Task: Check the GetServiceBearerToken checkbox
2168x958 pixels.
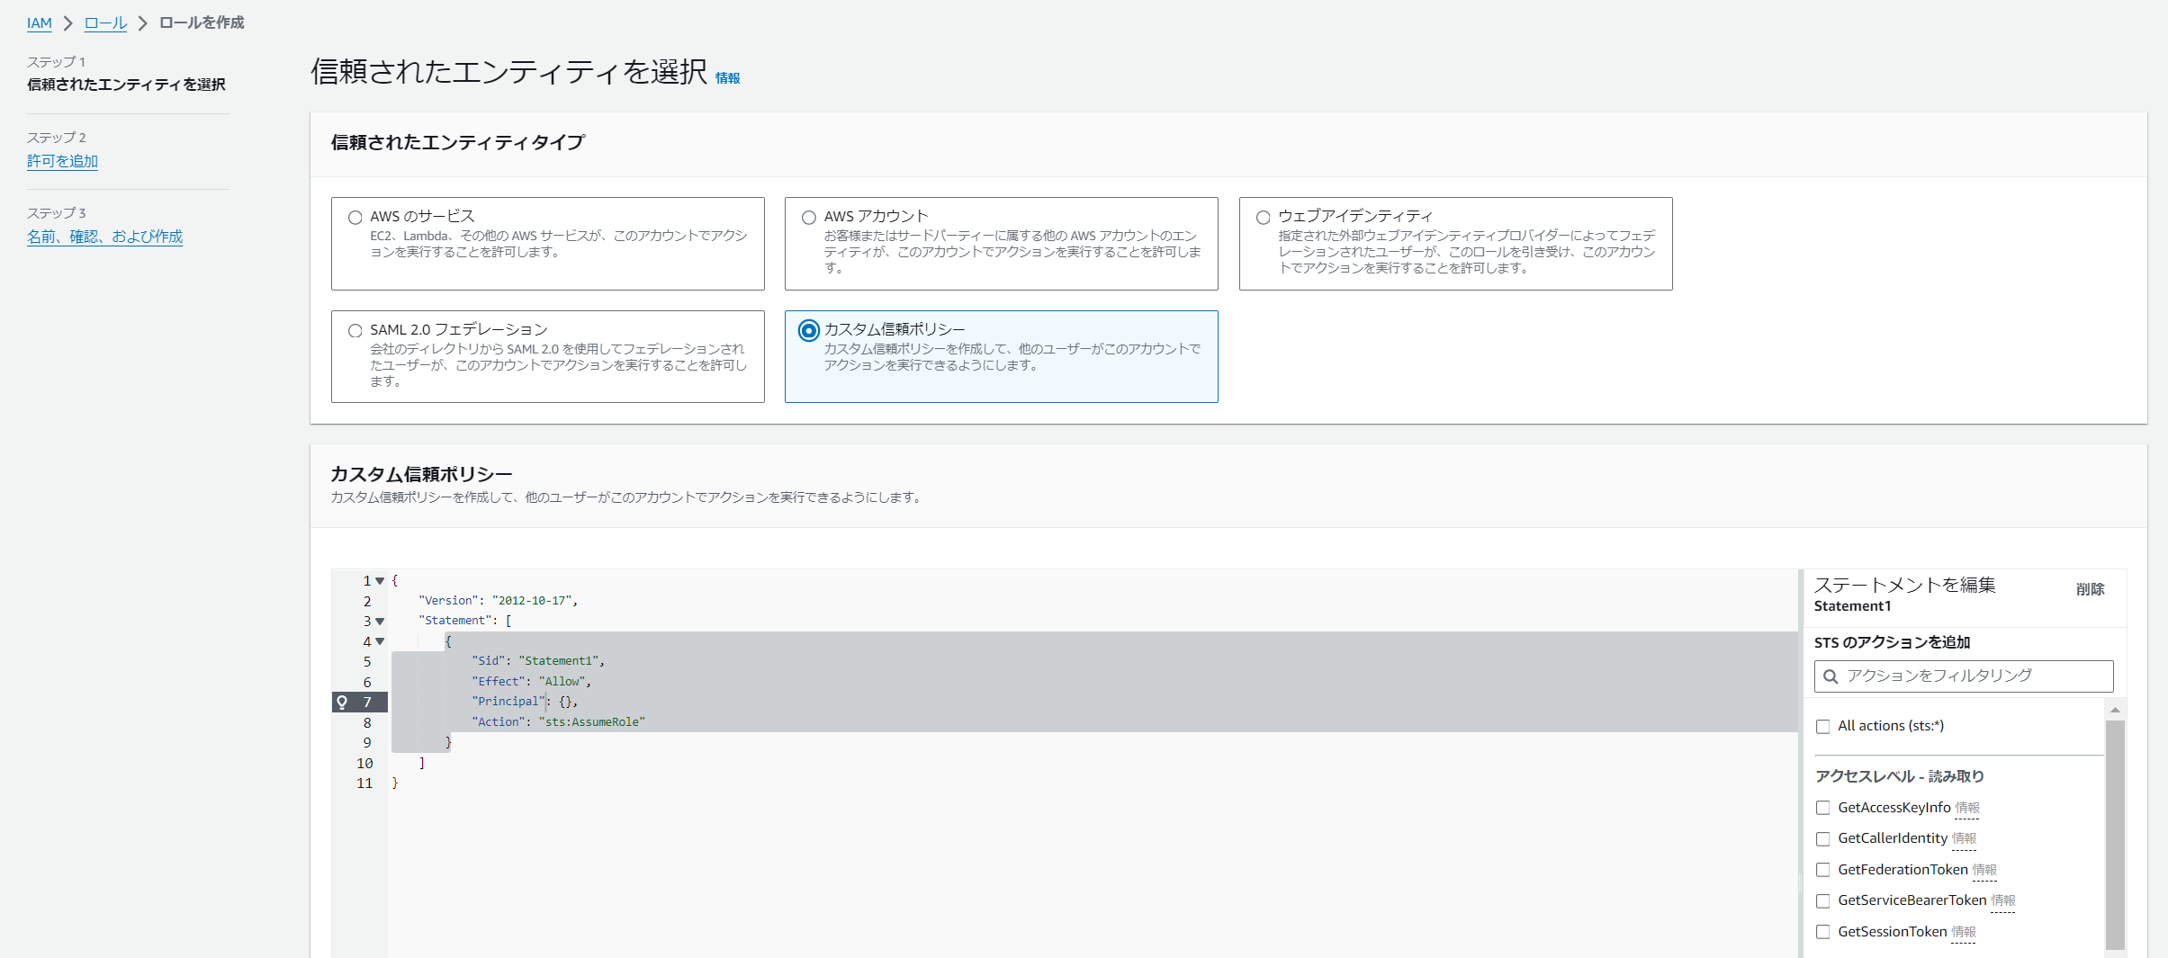Action: pyautogui.click(x=1823, y=901)
